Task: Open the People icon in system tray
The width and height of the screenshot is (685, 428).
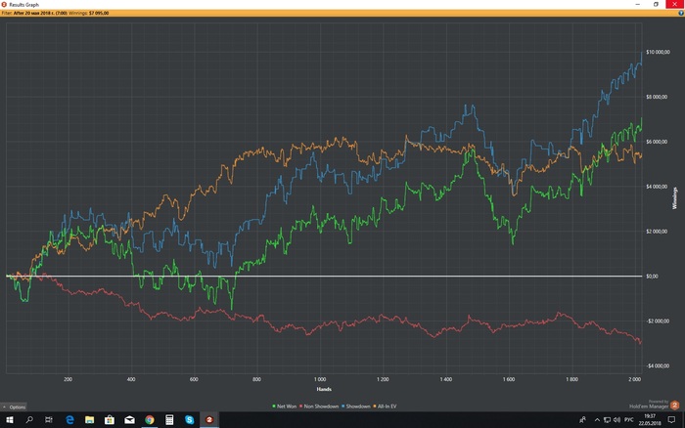Action: (x=582, y=420)
